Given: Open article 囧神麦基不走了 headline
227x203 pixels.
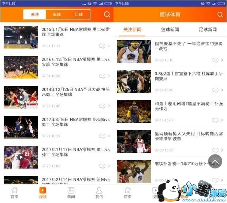Looking at the screenshot, I should click(x=189, y=46).
